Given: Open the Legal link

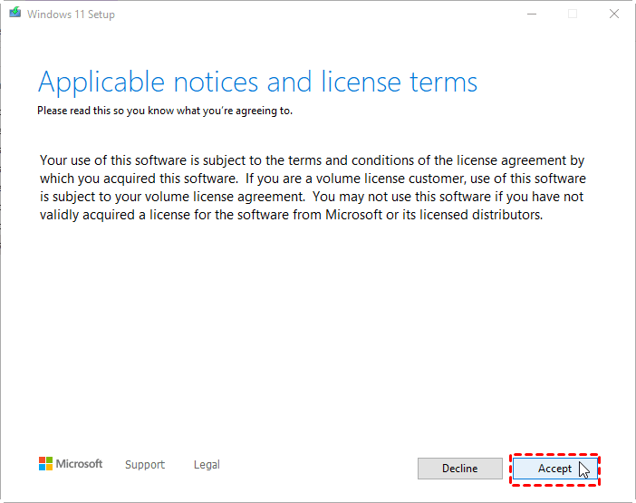Looking at the screenshot, I should [x=207, y=465].
